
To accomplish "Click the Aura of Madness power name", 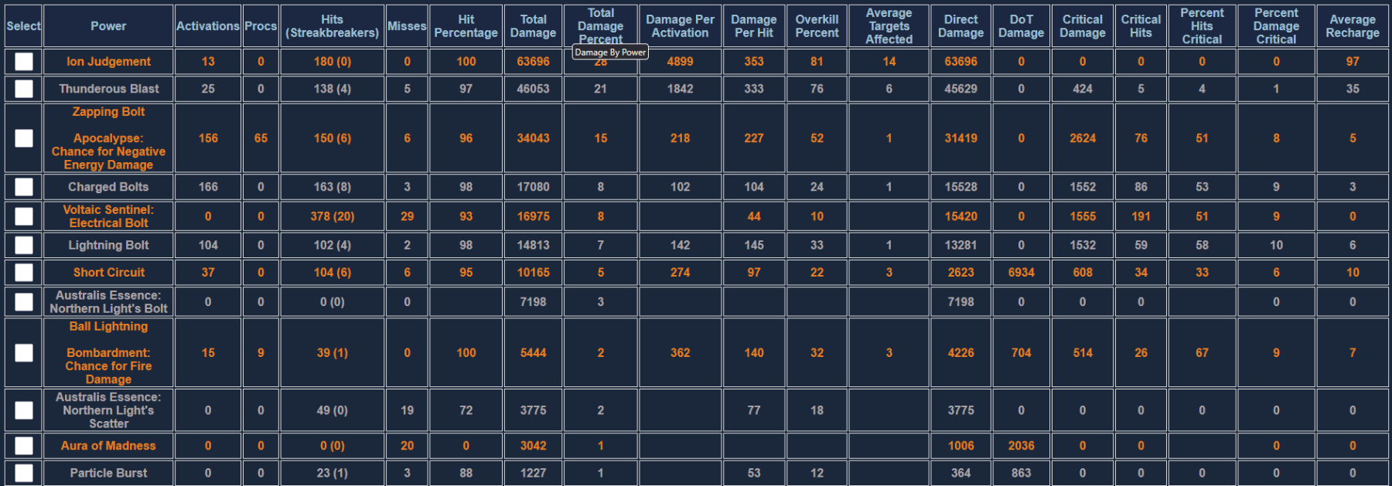I will pyautogui.click(x=108, y=446).
